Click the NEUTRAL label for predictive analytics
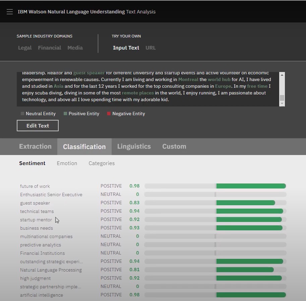The width and height of the screenshot is (306, 301). tap(111, 244)
